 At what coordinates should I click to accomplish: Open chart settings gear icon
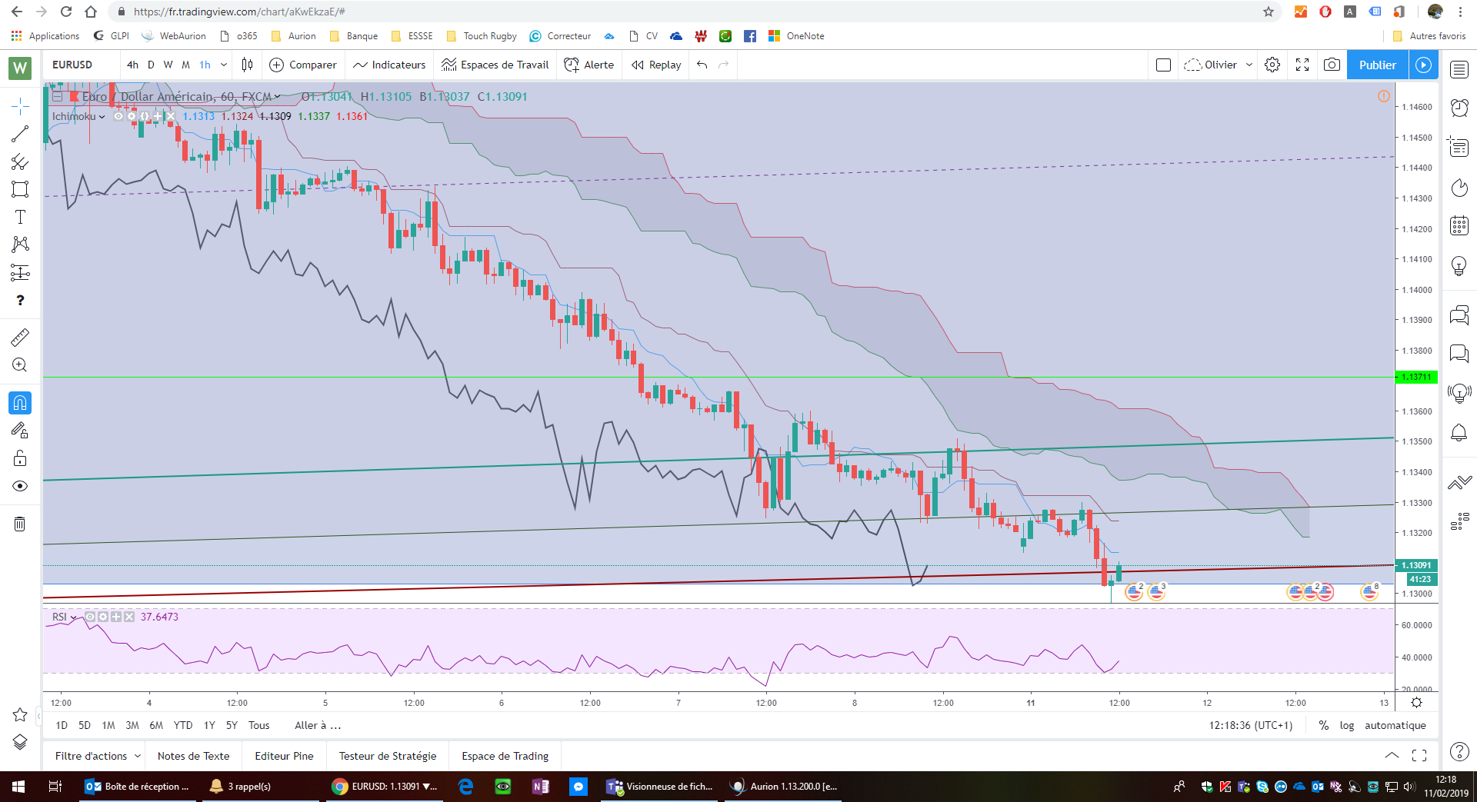pos(1272,65)
